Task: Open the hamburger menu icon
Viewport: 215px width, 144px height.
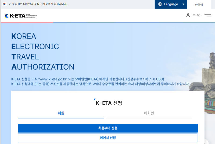Action: pos(207,15)
